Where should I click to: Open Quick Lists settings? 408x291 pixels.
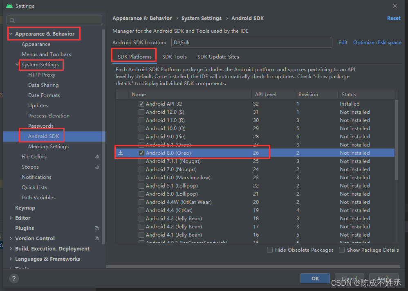[34, 187]
